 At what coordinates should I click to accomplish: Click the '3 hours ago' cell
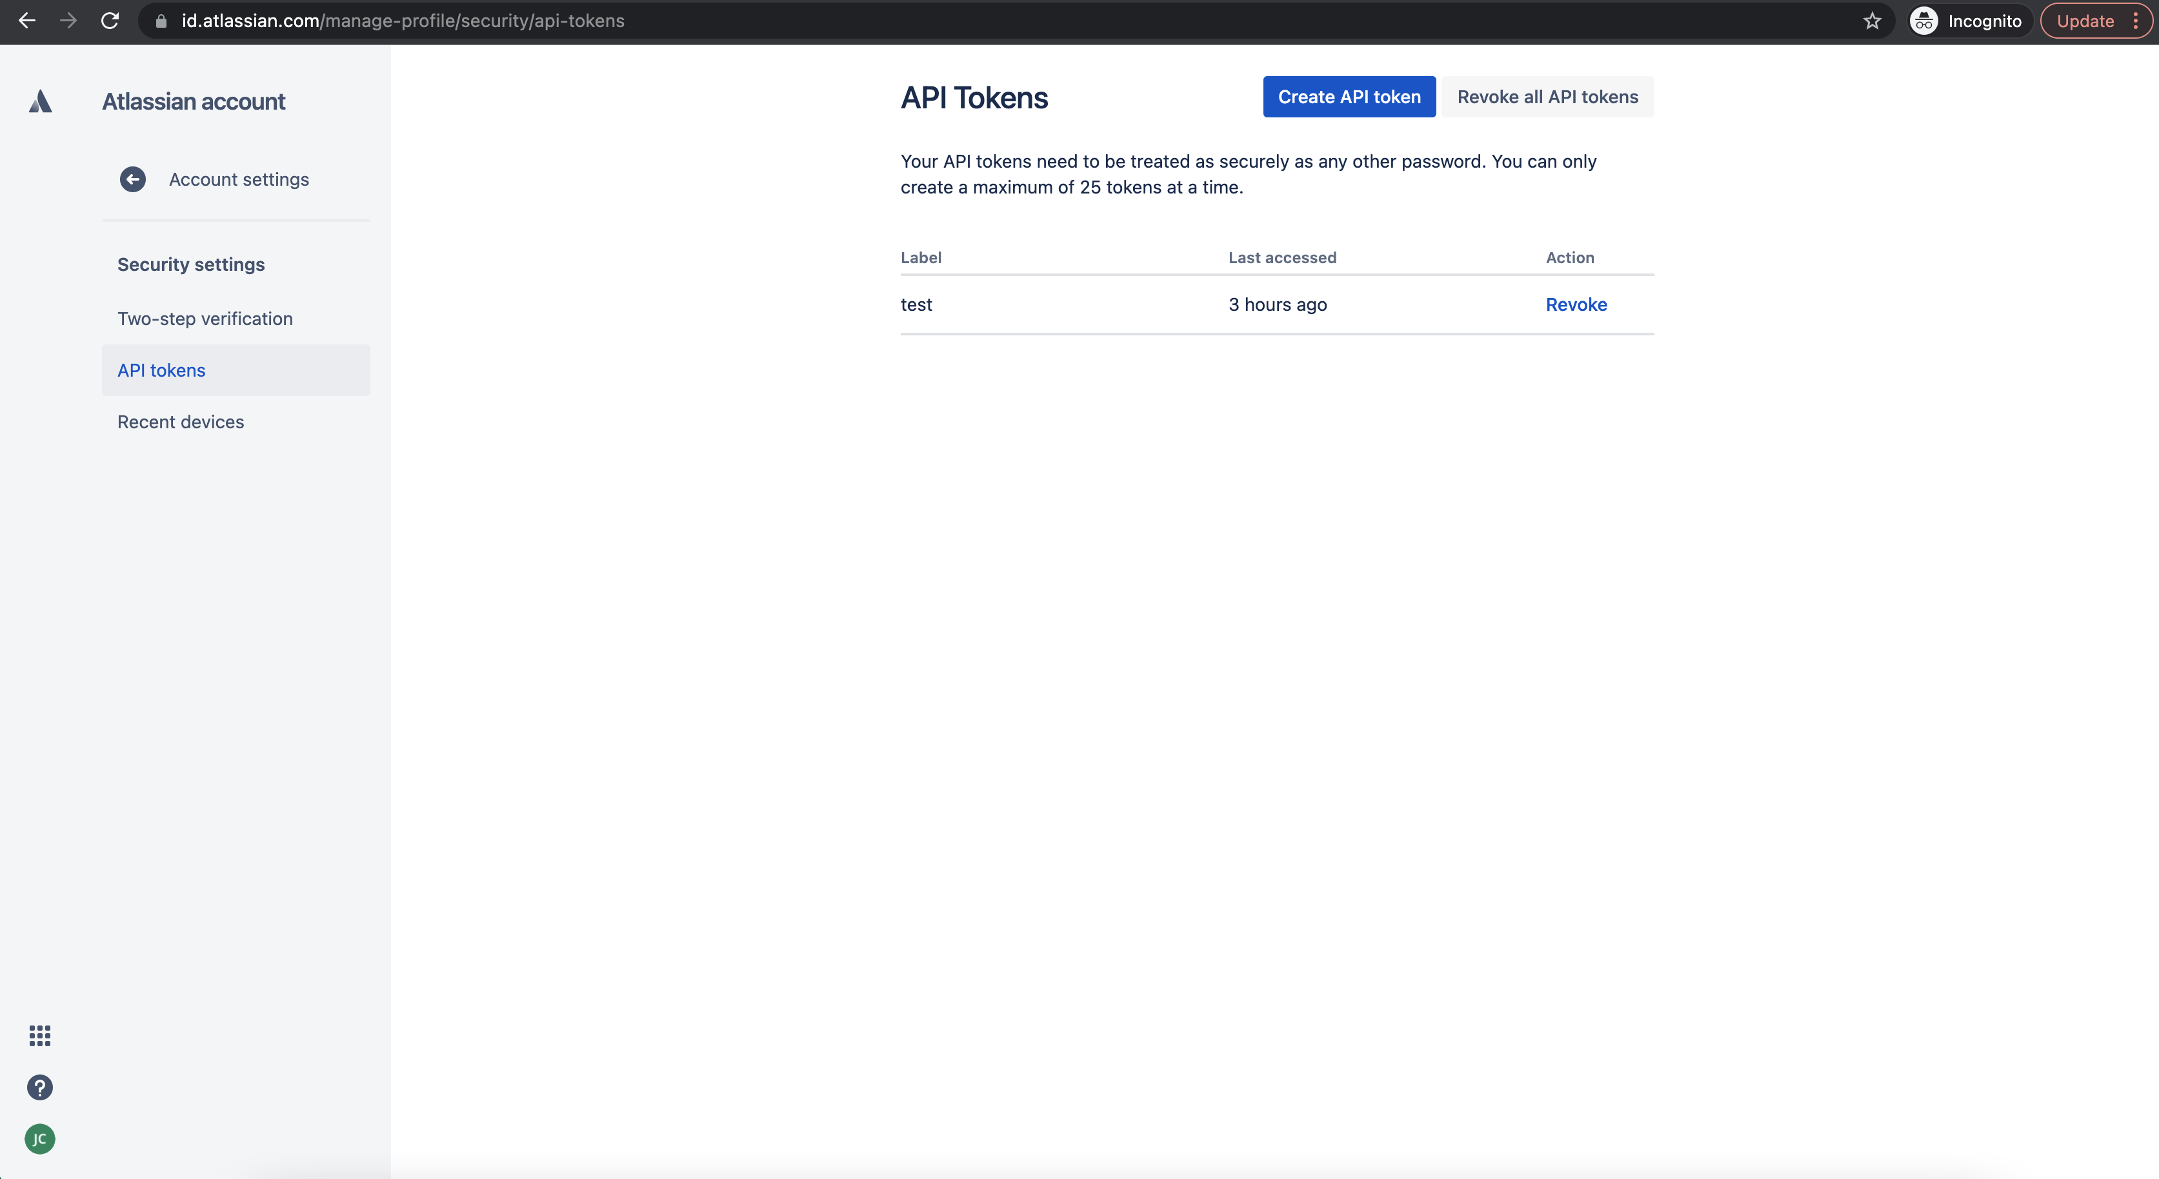1278,305
